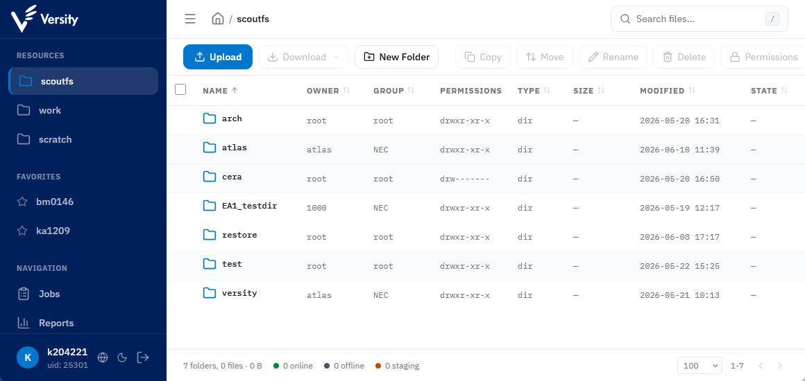Viewport: 805px width, 381px height.
Task: Click the k204221 username
Action: [67, 353]
